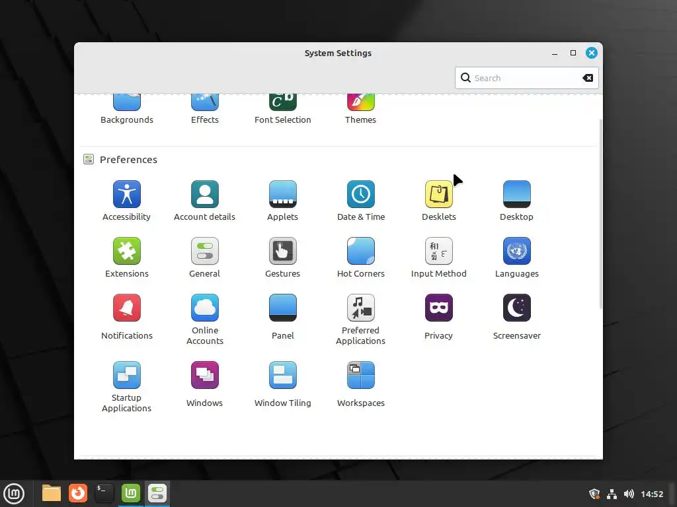Open Accessibility preferences

[126, 201]
